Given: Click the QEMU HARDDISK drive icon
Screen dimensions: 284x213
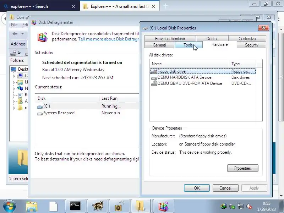Looking at the screenshot, I should (154, 78).
